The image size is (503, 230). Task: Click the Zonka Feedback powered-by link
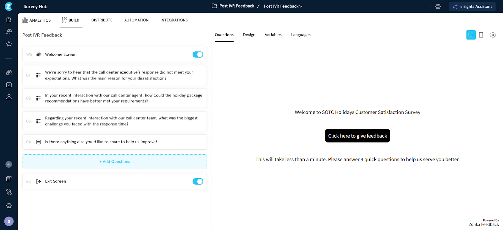pos(484,224)
